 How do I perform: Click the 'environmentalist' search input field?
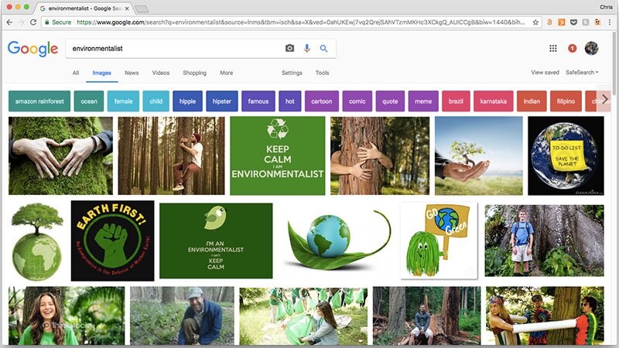[174, 49]
